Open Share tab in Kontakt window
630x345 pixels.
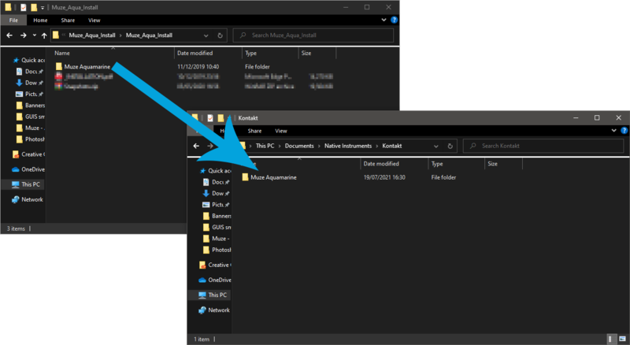pos(254,131)
